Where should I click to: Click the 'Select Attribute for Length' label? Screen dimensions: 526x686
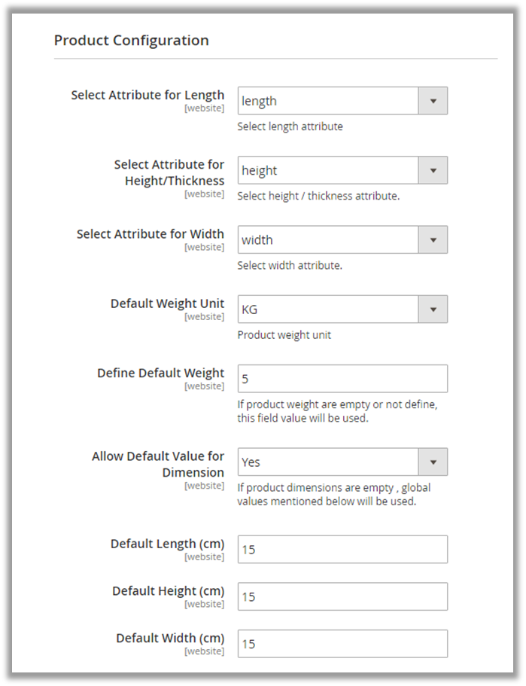click(x=147, y=95)
